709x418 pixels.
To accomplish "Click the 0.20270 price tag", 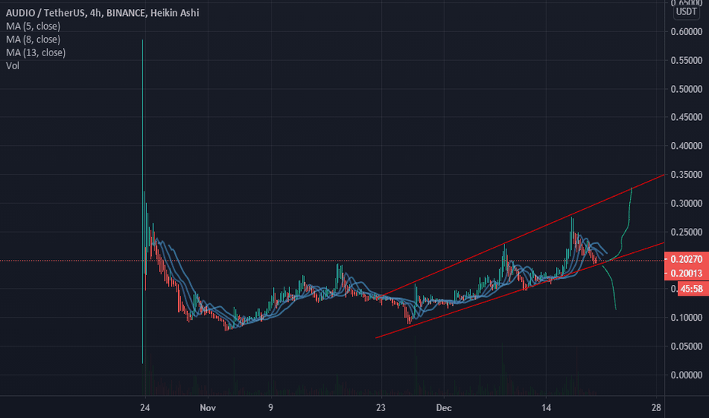I will [686, 259].
